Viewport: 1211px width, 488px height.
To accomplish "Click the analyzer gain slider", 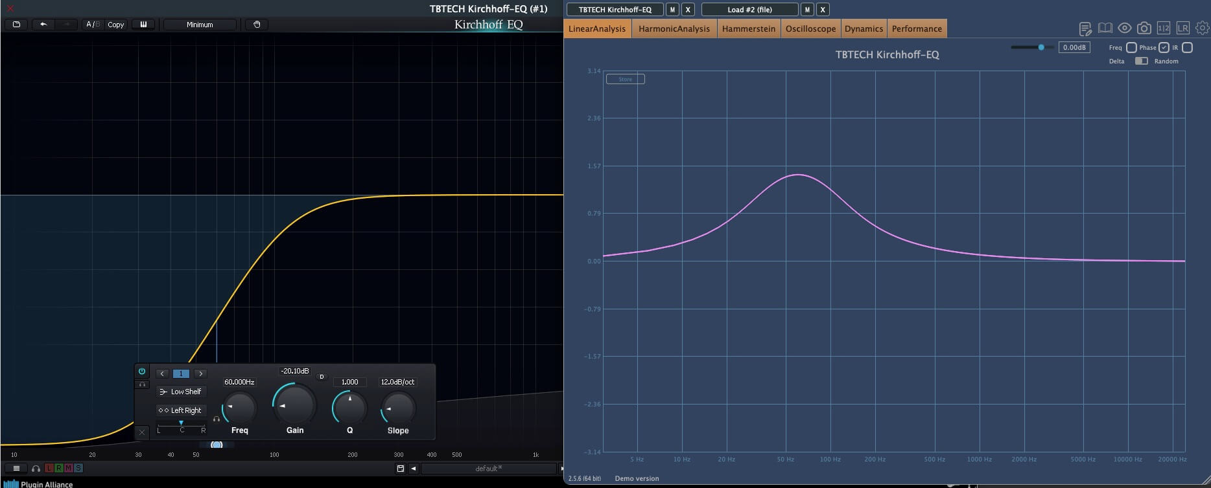I will tap(1032, 47).
